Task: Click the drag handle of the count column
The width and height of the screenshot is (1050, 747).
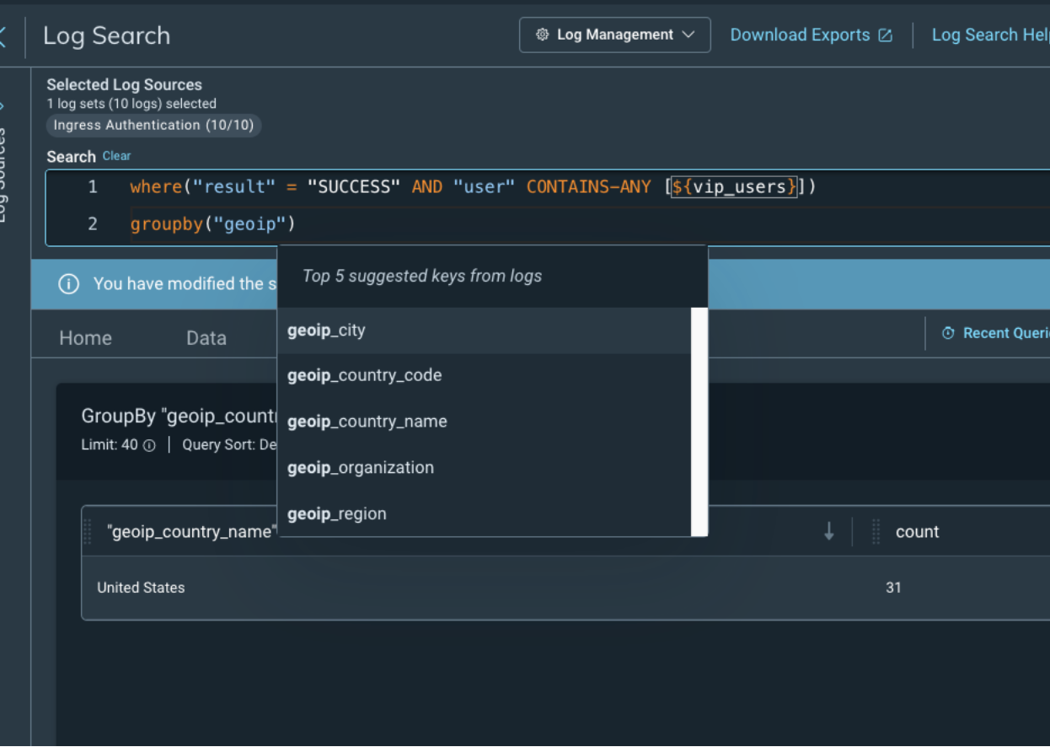Action: [x=876, y=531]
